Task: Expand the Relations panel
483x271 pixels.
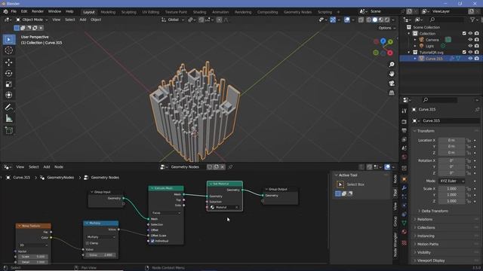Action: pos(424,219)
